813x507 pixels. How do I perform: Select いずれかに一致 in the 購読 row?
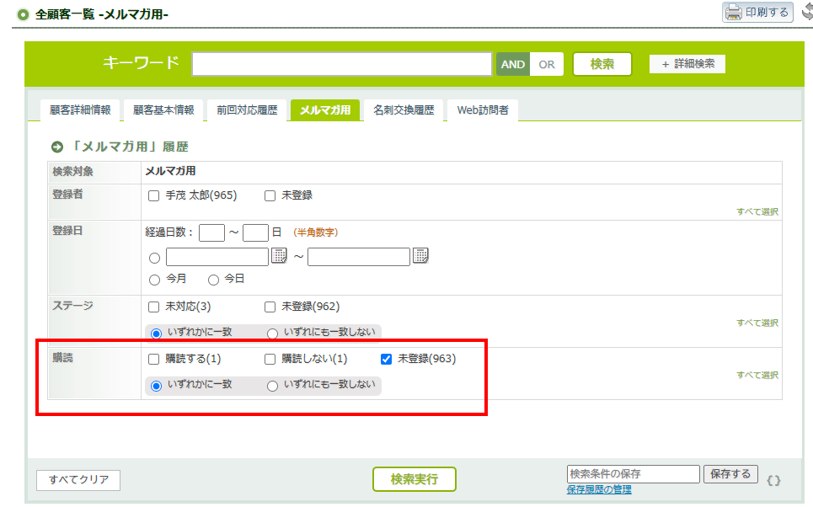156,386
